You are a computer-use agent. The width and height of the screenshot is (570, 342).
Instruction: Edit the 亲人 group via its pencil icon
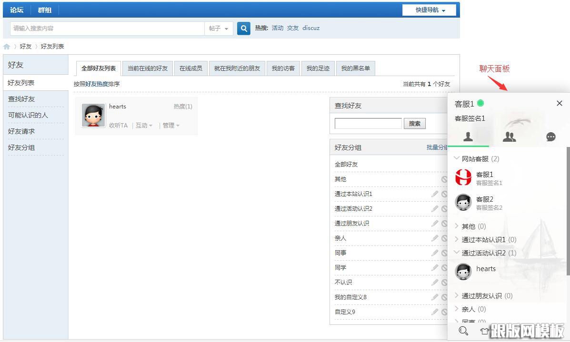coord(435,238)
